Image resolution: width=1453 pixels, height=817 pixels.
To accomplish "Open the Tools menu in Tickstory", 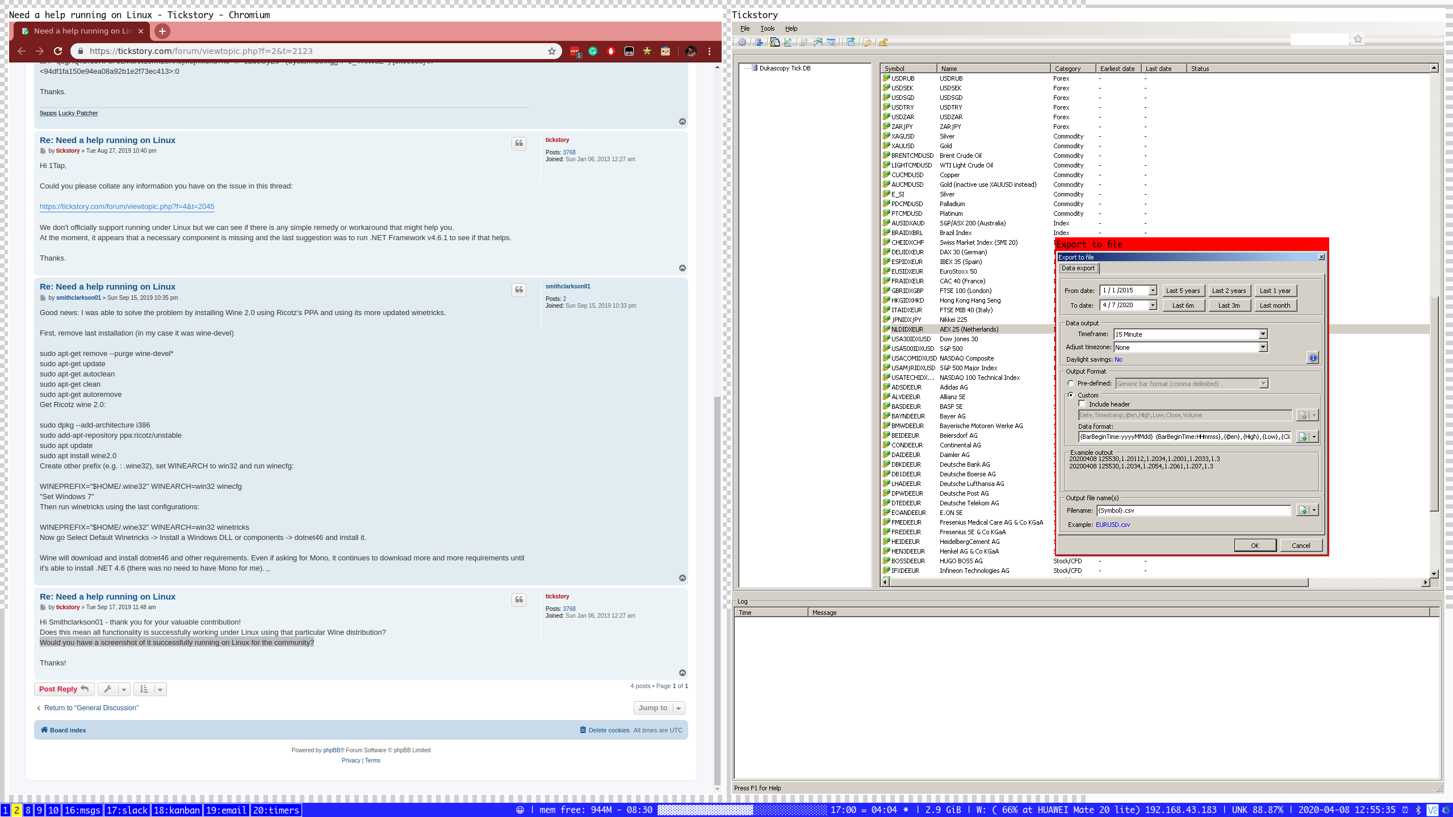I will click(x=767, y=28).
